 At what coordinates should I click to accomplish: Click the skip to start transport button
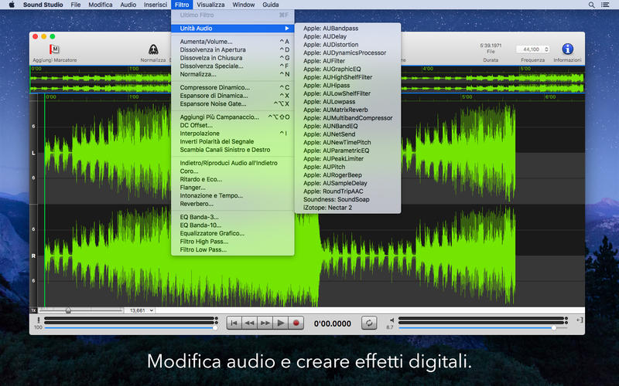point(234,323)
